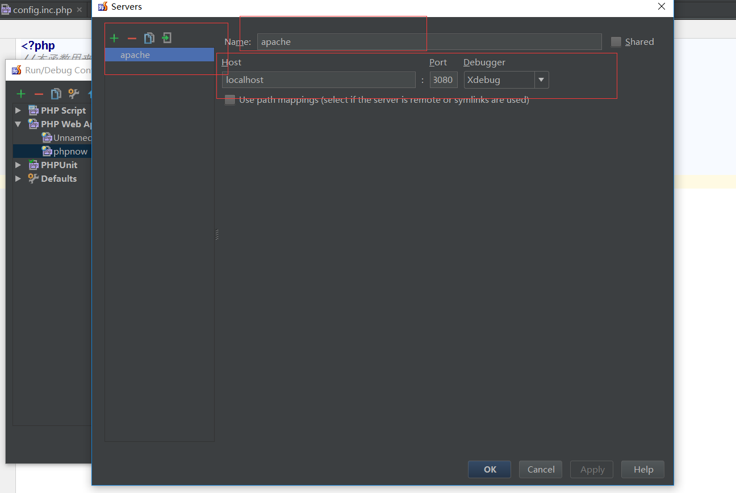Click Cancel in Servers dialog
The height and width of the screenshot is (493, 736).
[541, 470]
